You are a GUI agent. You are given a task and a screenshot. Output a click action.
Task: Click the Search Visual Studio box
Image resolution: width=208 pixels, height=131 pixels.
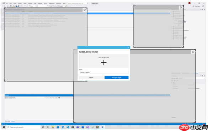(78, 3)
